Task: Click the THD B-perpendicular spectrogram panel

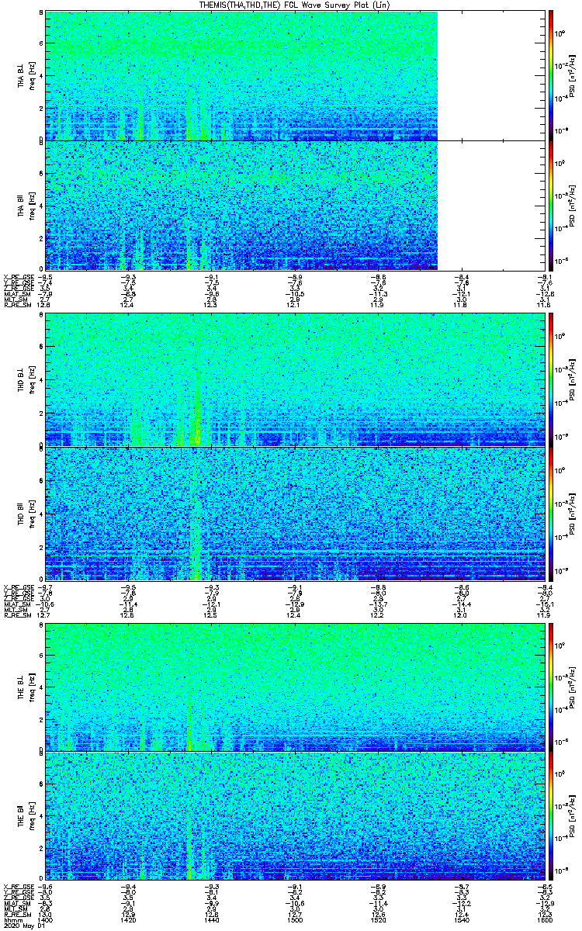Action: click(x=294, y=379)
